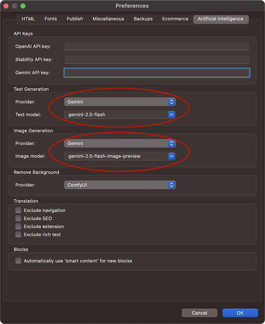Viewport: 265px width, 324px height.
Task: Open the Backups preferences tab
Action: pos(143,19)
